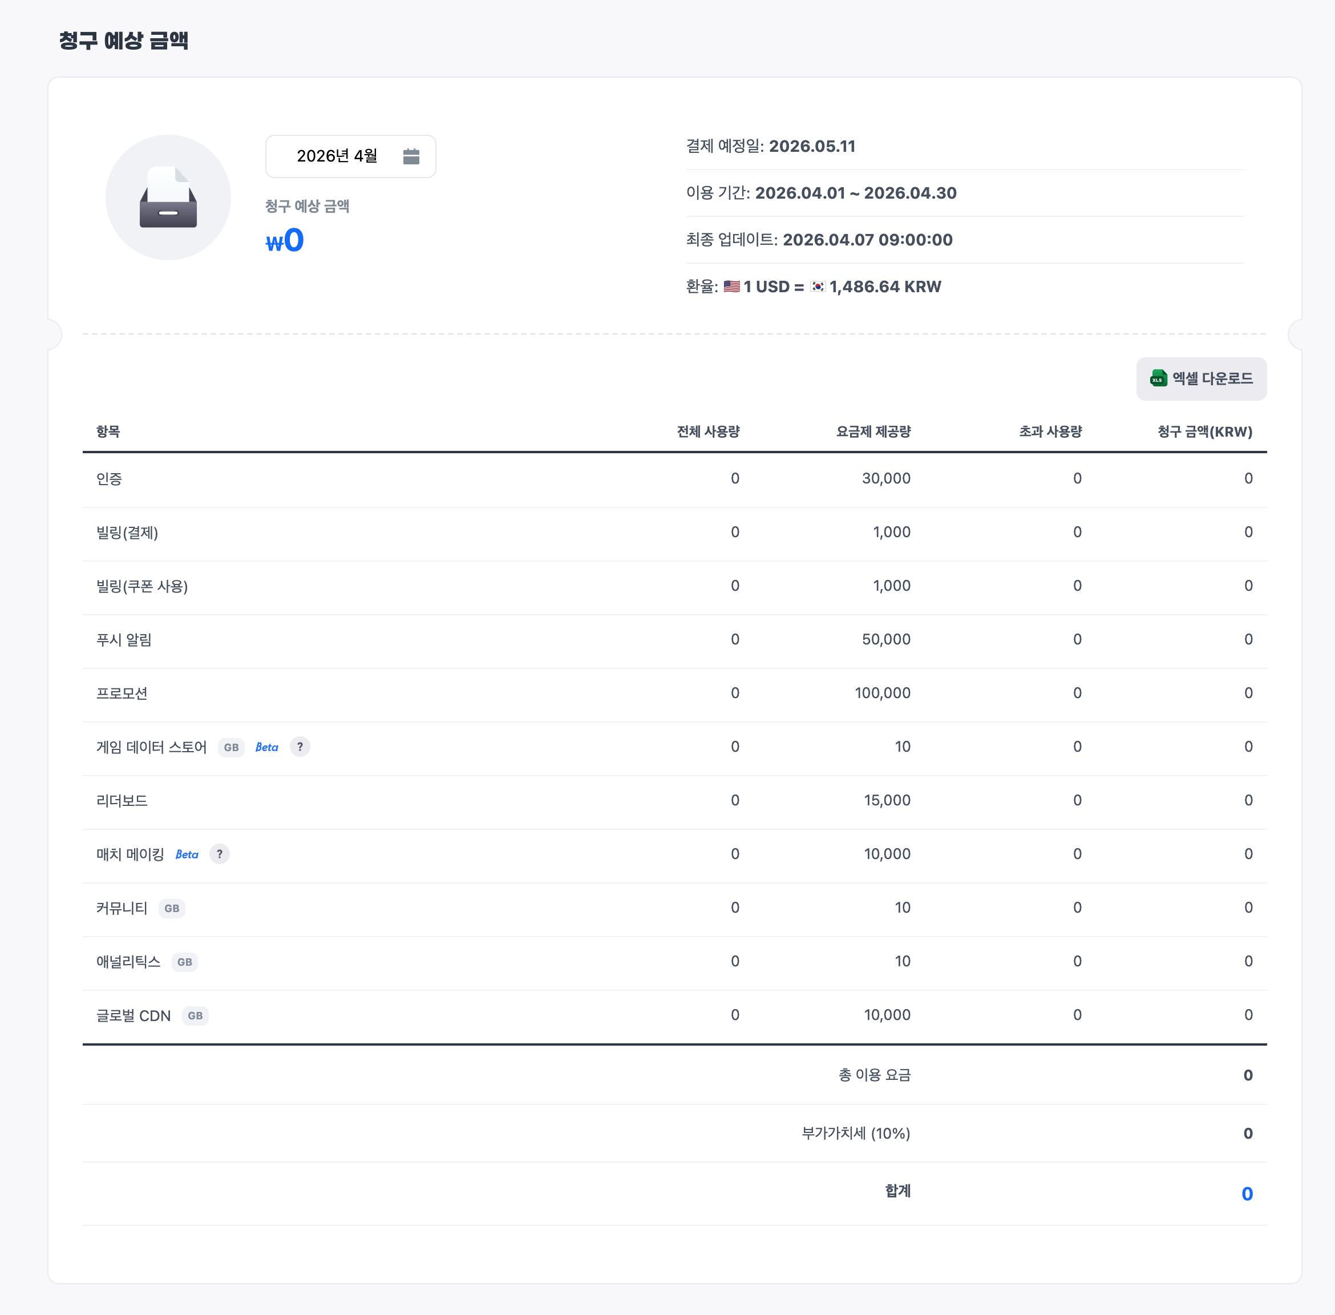
Task: Click the green XLS file icon
Action: tap(1158, 378)
